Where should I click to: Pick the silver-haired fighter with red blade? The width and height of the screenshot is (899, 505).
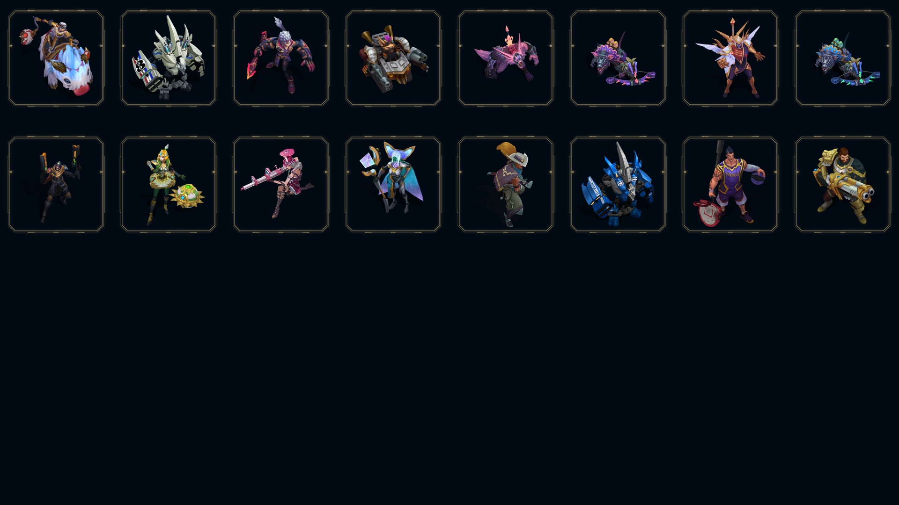click(281, 58)
